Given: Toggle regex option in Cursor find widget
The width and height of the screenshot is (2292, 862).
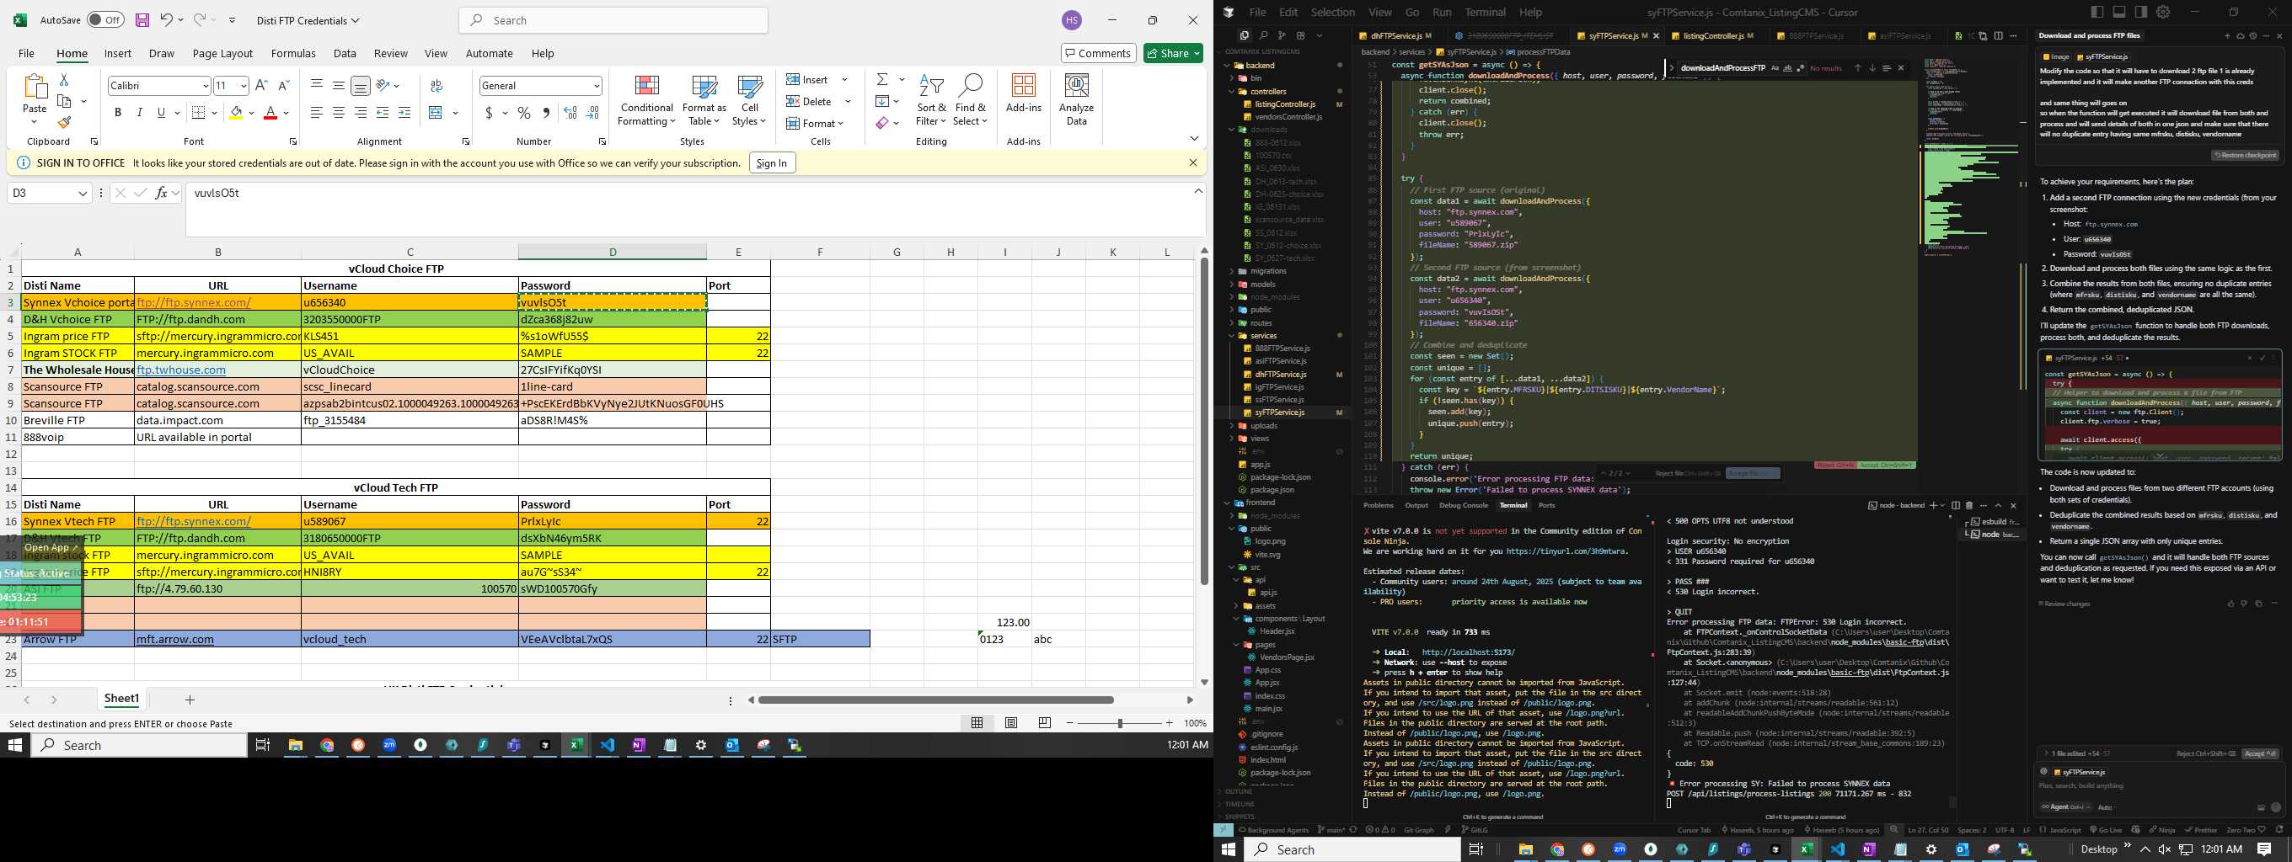Looking at the screenshot, I should 1801,68.
